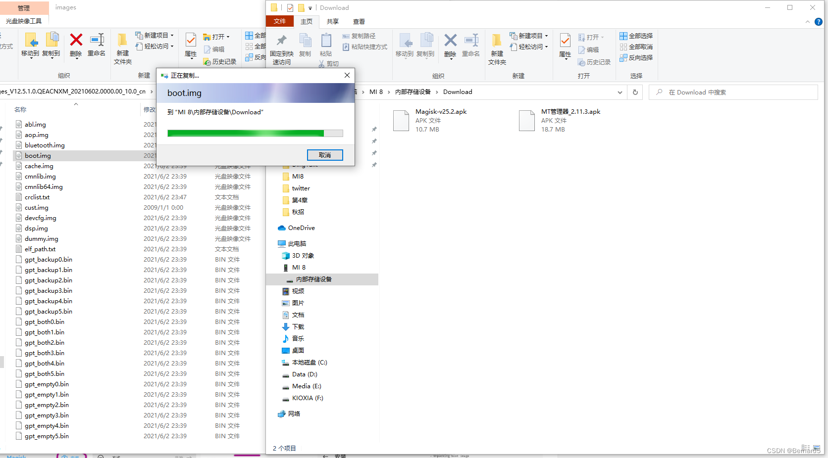Open File tab in Download window
Image resolution: width=828 pixels, height=458 pixels.
pos(280,21)
